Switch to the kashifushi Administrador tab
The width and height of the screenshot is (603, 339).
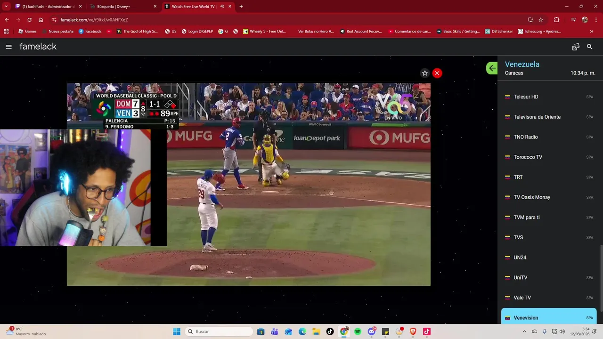pyautogui.click(x=49, y=7)
